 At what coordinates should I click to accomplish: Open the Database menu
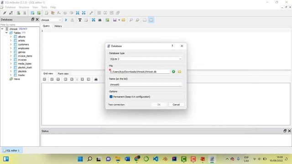click(x=10, y=7)
